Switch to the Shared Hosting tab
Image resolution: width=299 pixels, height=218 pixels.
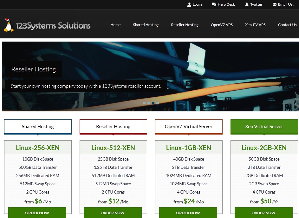pyautogui.click(x=38, y=127)
